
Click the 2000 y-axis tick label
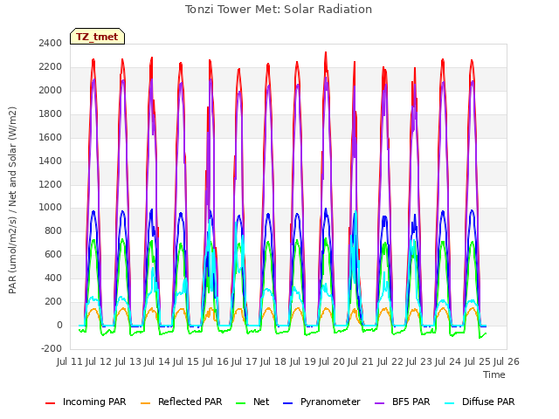(x=51, y=91)
